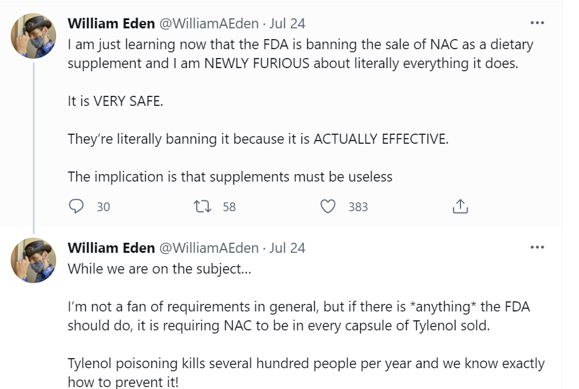Image resolution: width=579 pixels, height=389 pixels.
Task: Share the first tweet via share icon
Action: click(x=460, y=206)
